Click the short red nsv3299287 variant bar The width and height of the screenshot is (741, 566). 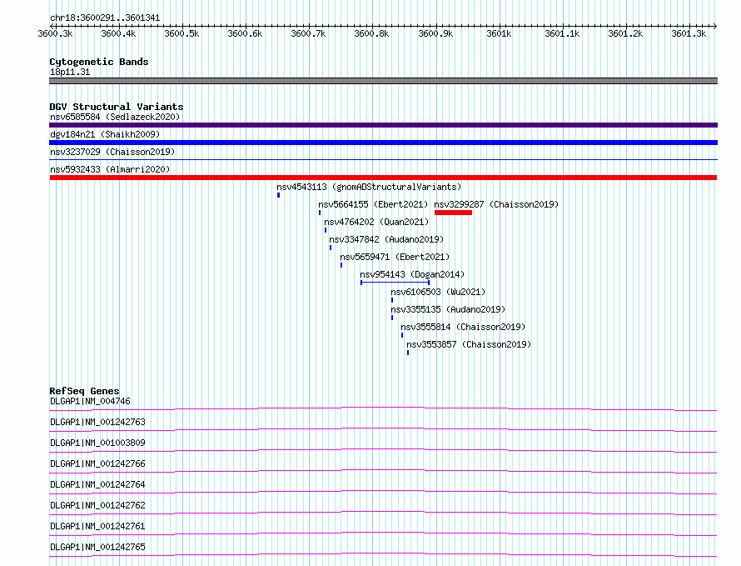pos(453,213)
